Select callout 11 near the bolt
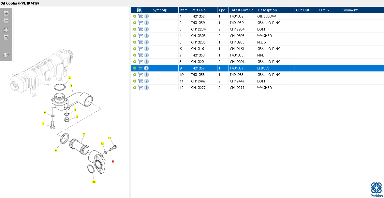 pos(110,138)
